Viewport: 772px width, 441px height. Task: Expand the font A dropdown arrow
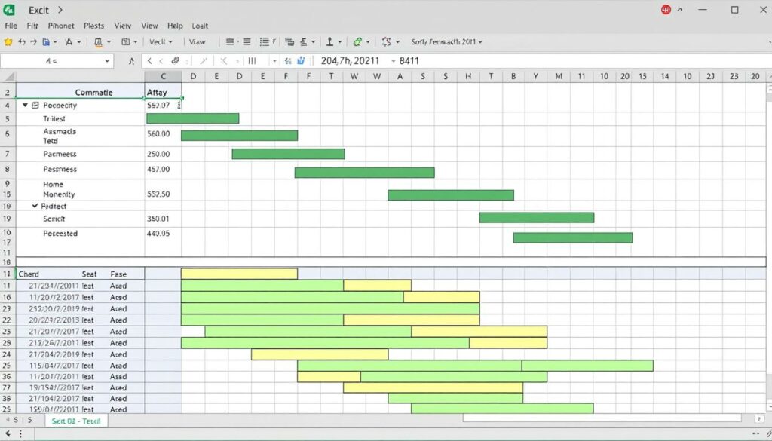78,42
